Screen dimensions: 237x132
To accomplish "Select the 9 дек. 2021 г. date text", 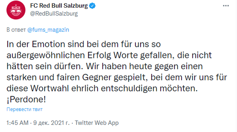I will coord(51,123).
